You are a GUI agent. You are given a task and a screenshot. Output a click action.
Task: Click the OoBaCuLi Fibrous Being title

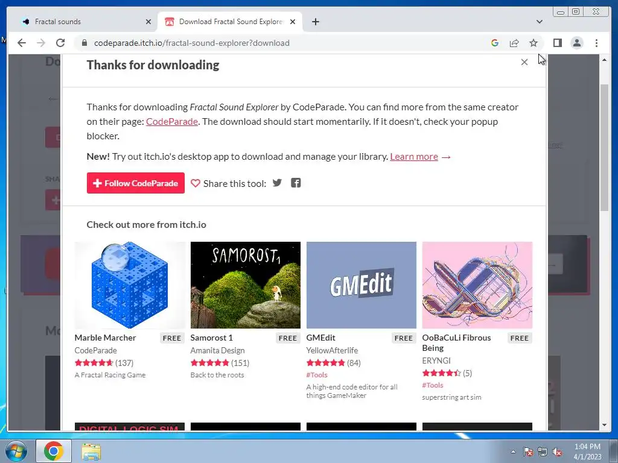pyautogui.click(x=456, y=343)
